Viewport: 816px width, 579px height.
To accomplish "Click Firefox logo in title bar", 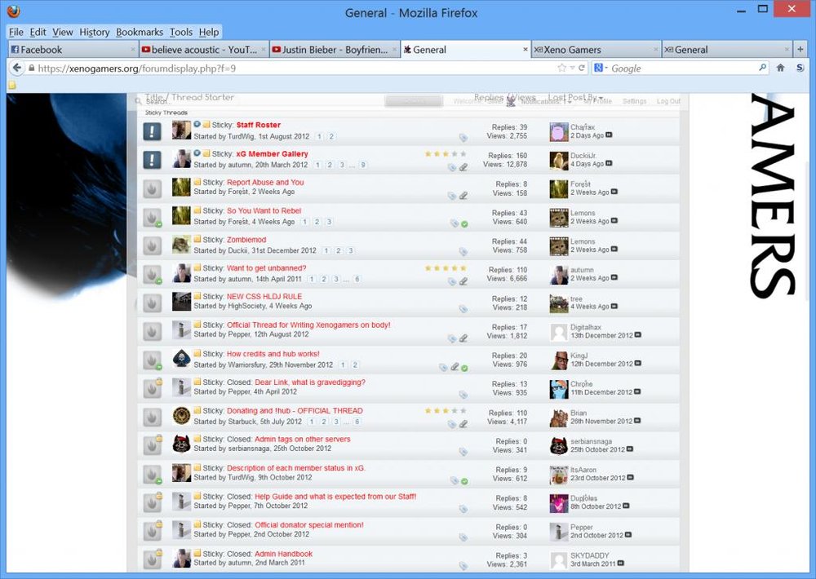I will 14,11.
